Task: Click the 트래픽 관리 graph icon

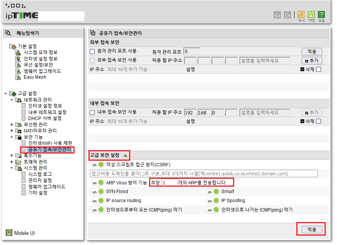Action: 19,162
